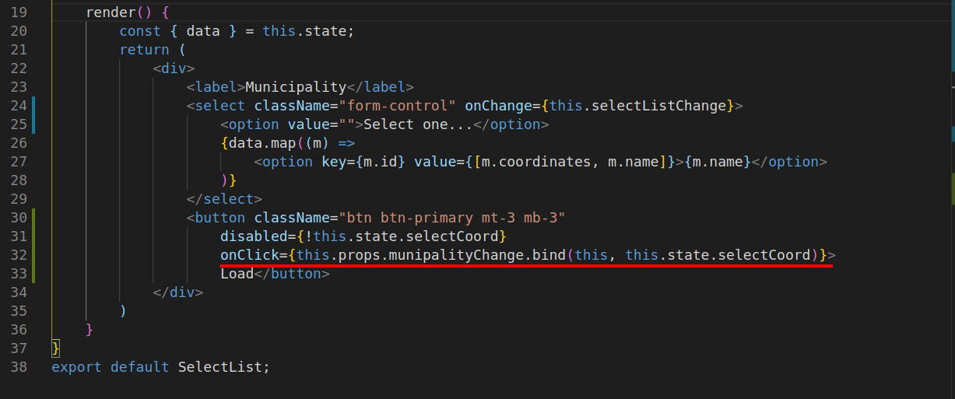Click the Municipality label text
Screen dimensions: 955x399
point(295,87)
